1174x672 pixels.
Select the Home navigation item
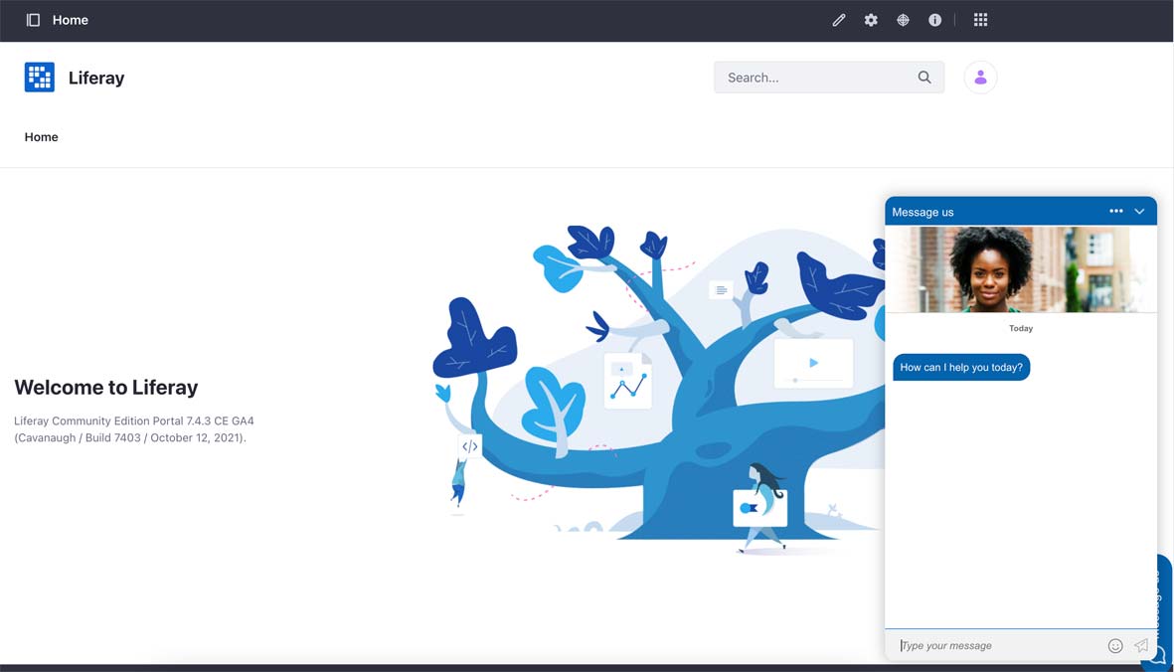[x=42, y=137]
